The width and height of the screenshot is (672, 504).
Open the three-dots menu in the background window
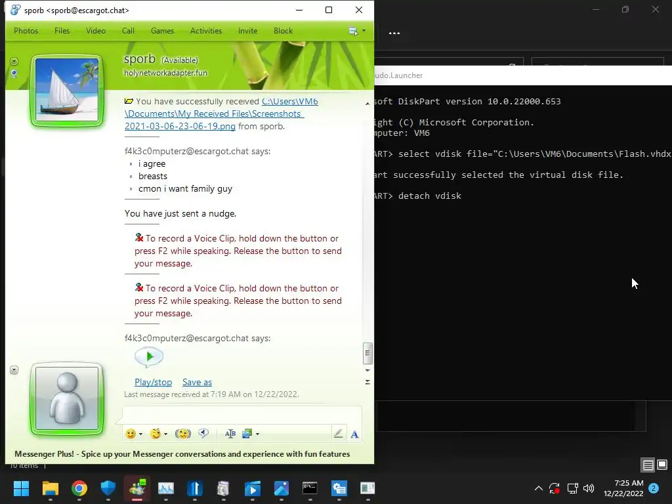click(x=394, y=33)
